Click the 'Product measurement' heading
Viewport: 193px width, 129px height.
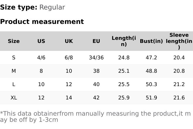(42, 22)
